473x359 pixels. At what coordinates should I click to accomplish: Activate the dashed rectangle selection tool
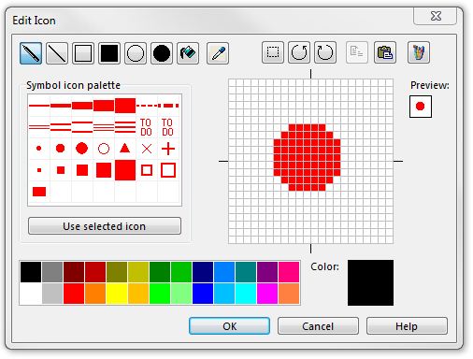[273, 52]
